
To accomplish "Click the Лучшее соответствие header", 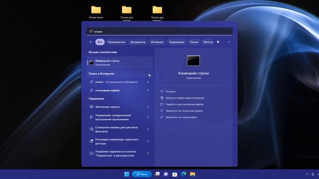I will (x=103, y=52).
